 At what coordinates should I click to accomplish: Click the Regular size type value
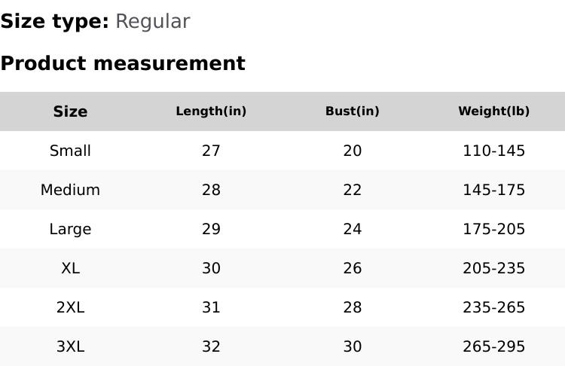pyautogui.click(x=152, y=22)
